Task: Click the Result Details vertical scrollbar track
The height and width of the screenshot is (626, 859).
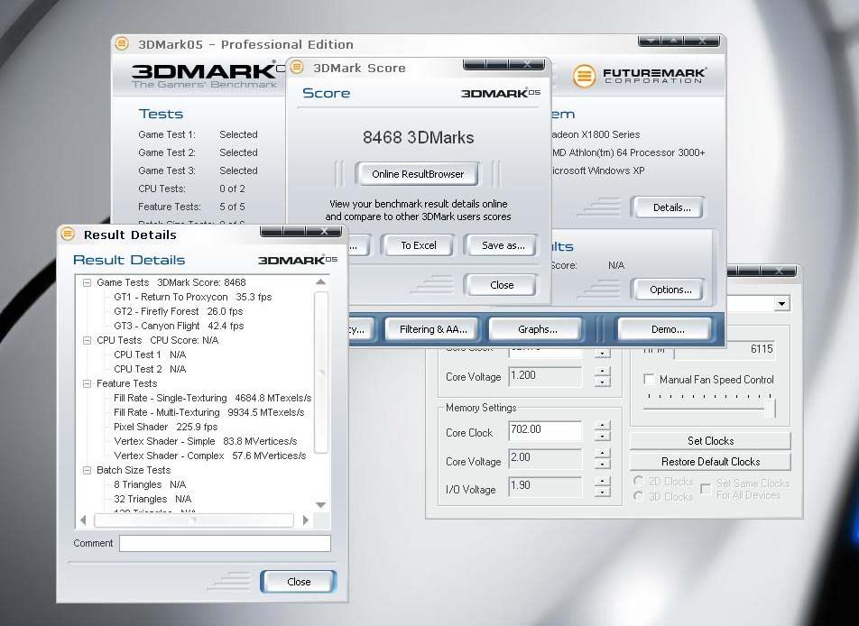Action: [x=321, y=373]
